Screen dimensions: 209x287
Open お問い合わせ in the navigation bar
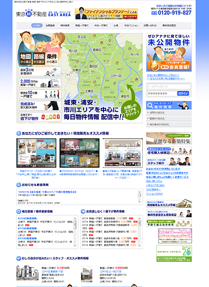(150, 26)
